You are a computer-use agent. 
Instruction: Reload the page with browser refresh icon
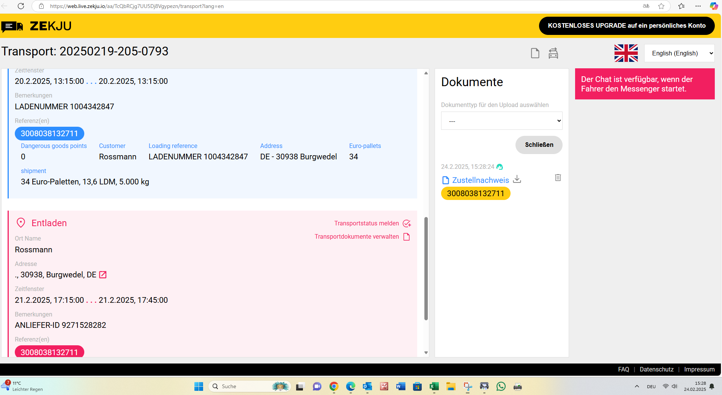[21, 6]
